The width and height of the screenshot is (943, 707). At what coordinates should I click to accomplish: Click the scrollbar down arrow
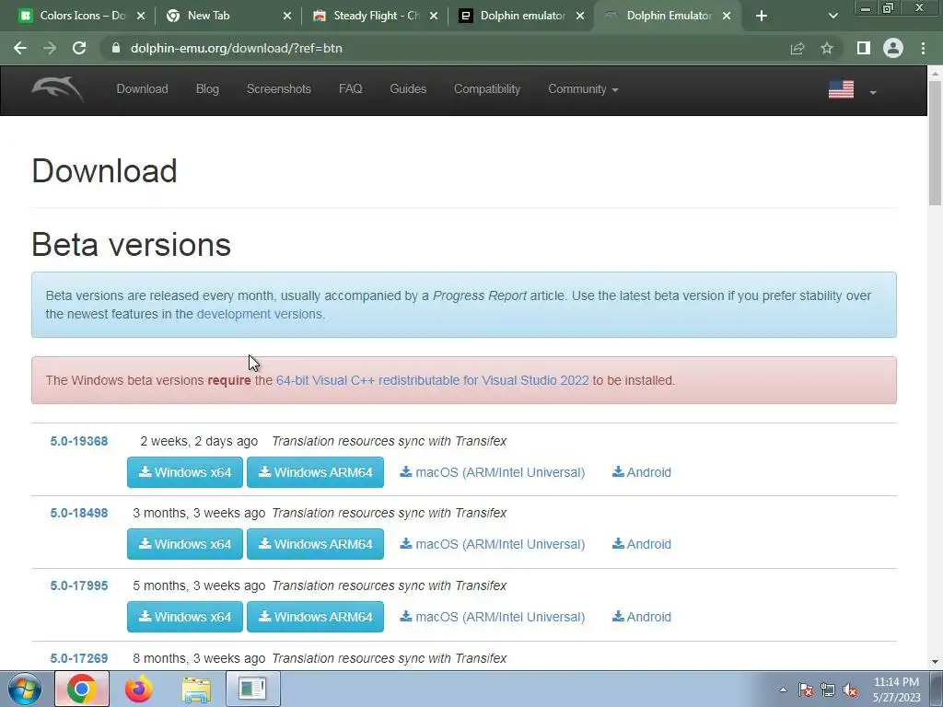[936, 663]
